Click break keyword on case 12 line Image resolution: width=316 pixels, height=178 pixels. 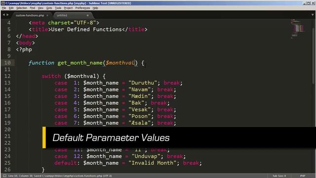(175, 156)
